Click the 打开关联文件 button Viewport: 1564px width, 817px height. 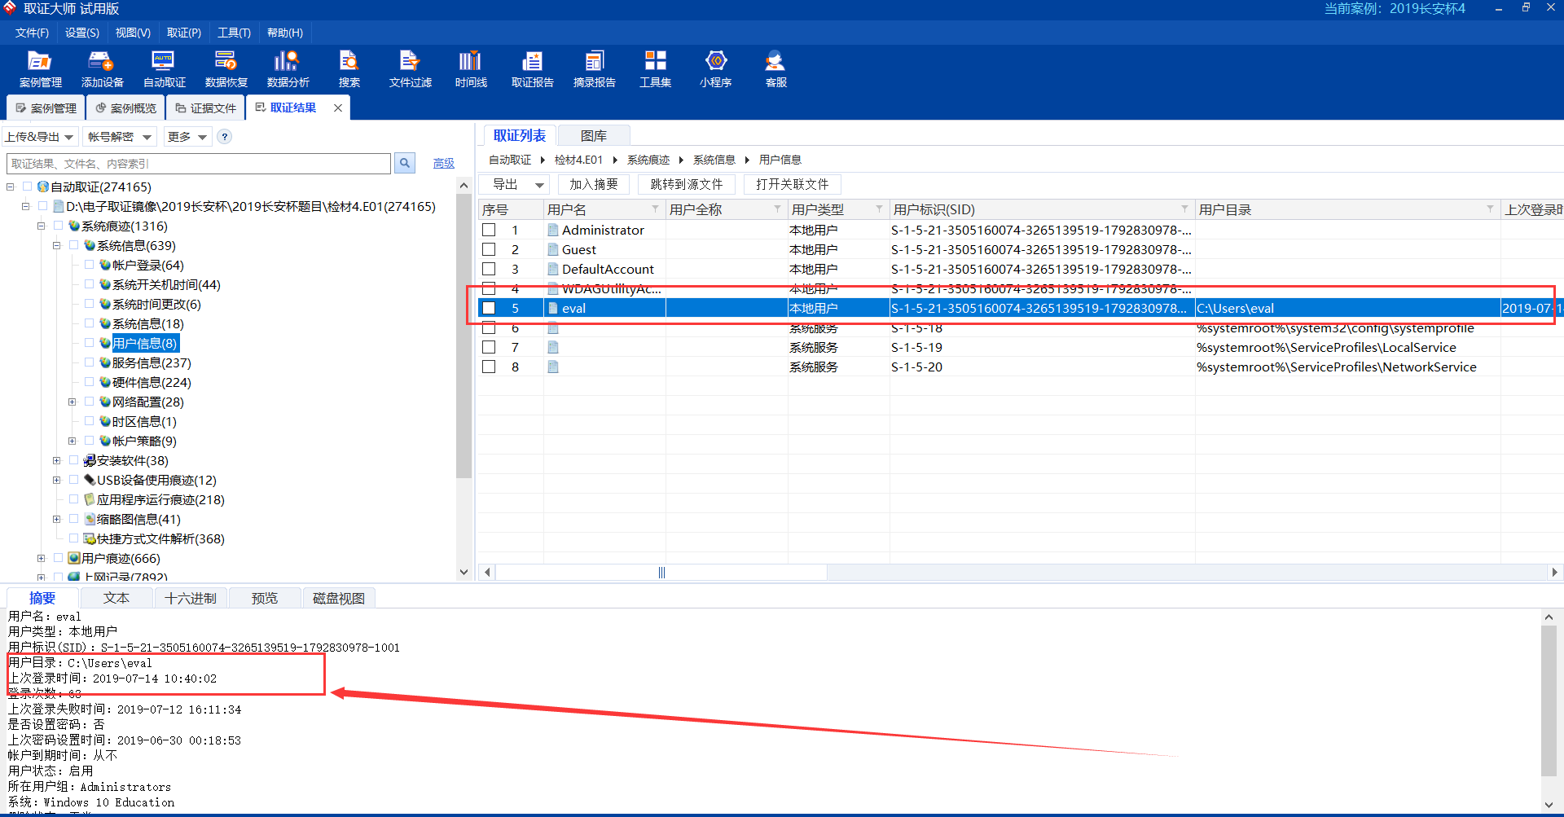pos(792,185)
